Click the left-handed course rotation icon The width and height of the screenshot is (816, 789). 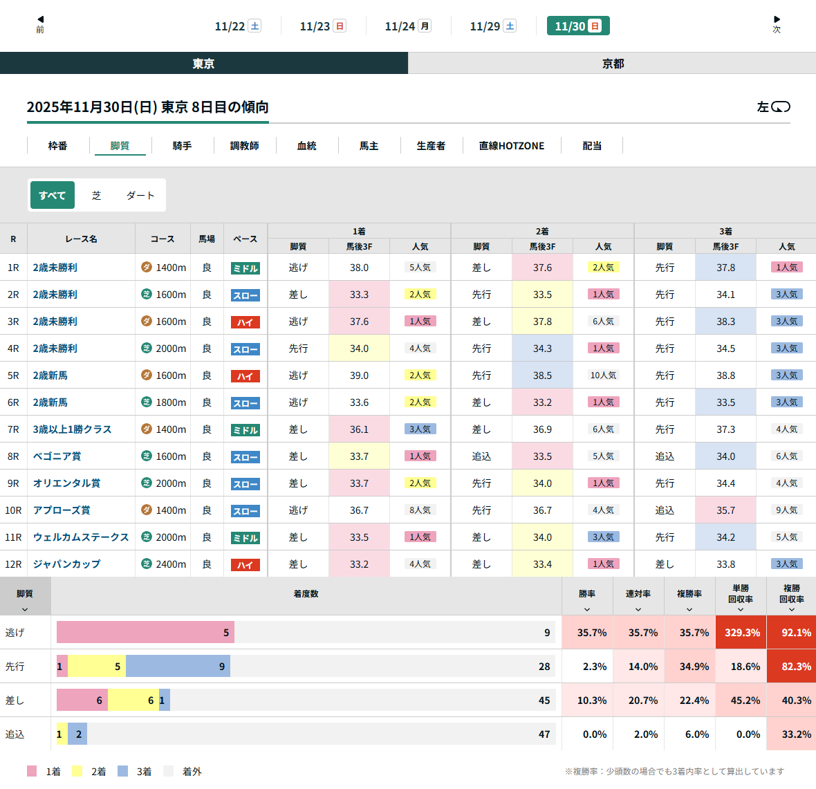coord(780,107)
